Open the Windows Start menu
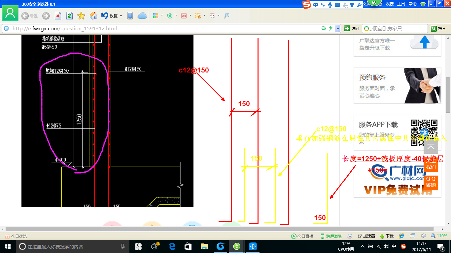451x253 pixels. click(8, 246)
